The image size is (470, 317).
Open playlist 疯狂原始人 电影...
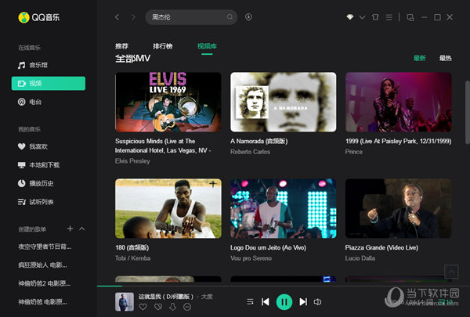(x=42, y=265)
